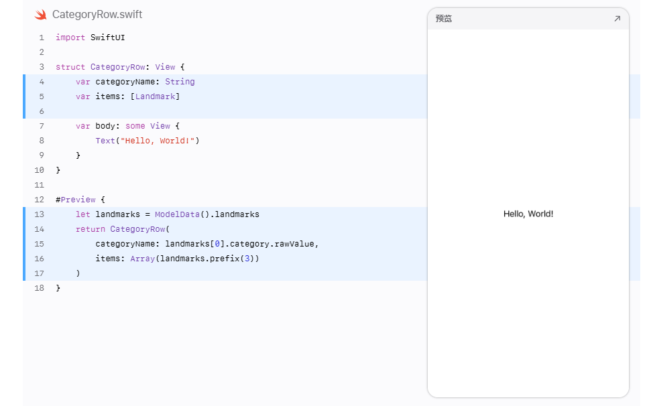The height and width of the screenshot is (406, 649).
Task: Click 'var body: some View {' line
Action: 127,126
